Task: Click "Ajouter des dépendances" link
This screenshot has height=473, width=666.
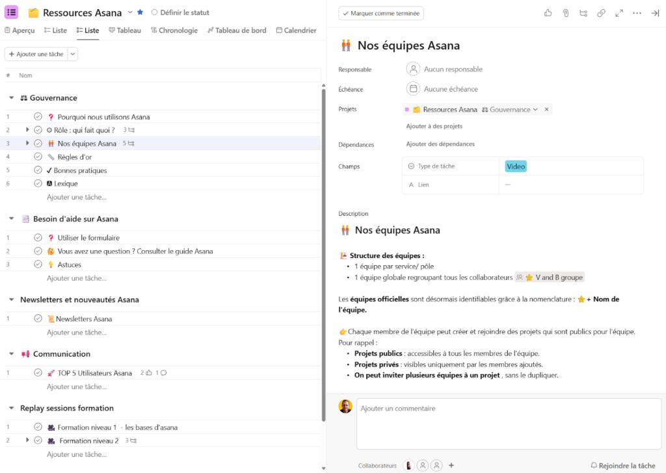Action: point(440,144)
